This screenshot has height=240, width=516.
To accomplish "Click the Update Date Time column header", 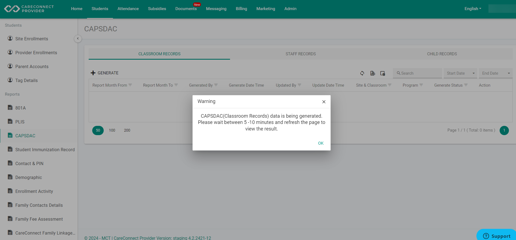I will [x=328, y=85].
